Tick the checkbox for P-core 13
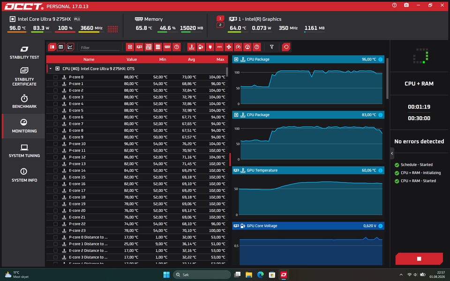The width and height of the screenshot is (450, 281). tap(56, 164)
